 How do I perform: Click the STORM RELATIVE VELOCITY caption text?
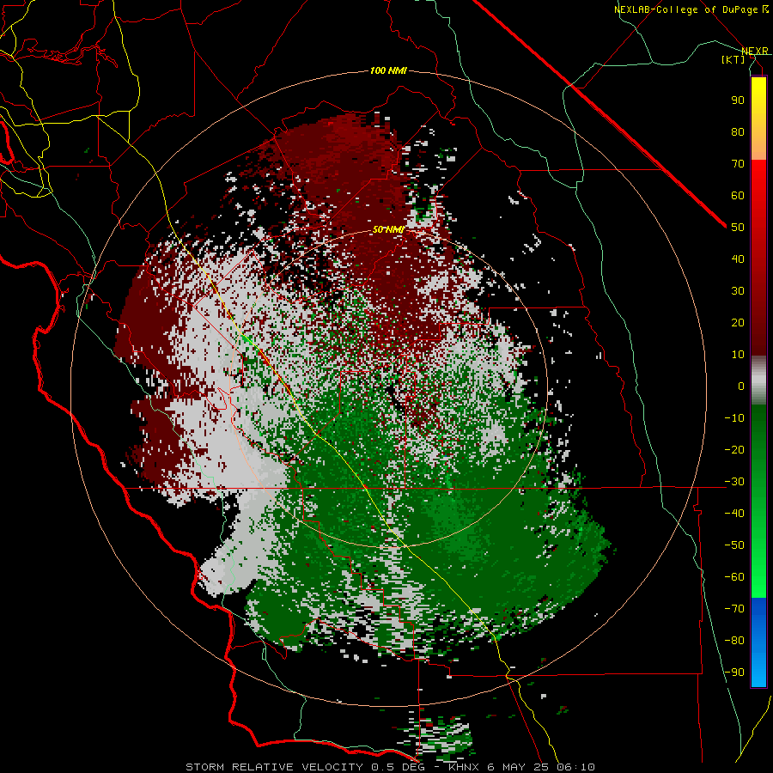(274, 767)
